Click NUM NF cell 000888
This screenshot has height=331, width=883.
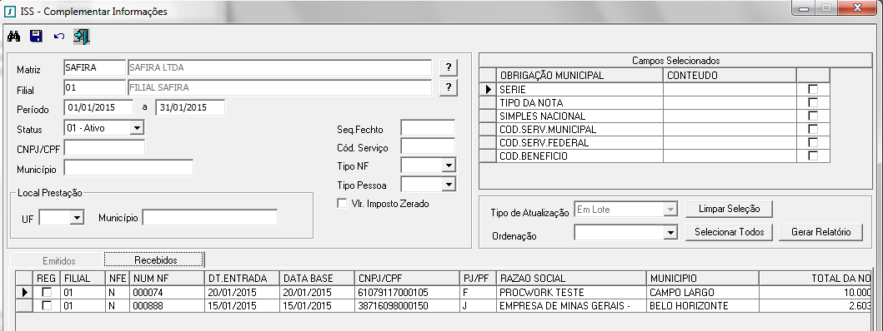(x=167, y=306)
